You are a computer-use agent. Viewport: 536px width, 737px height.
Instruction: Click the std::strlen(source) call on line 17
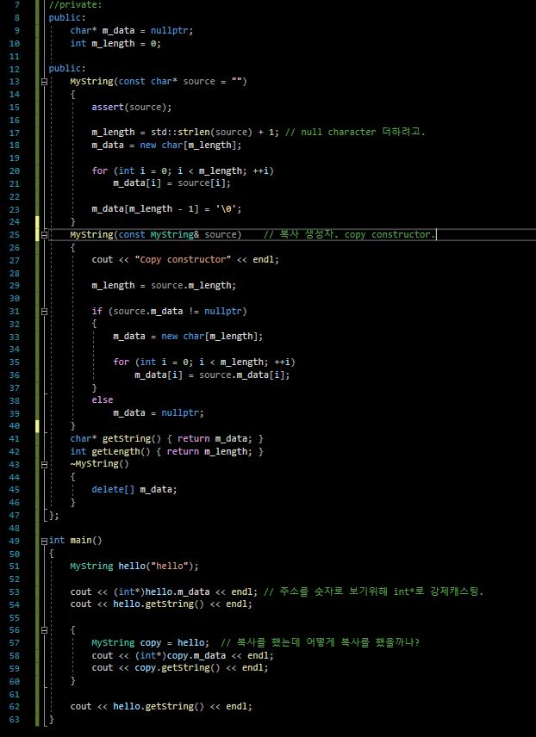202,133
